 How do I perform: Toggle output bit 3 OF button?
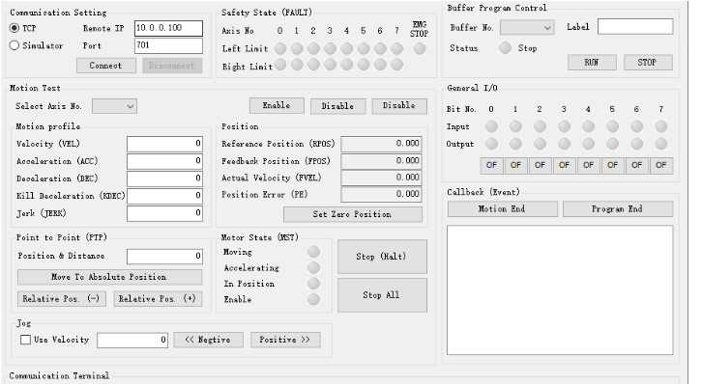tap(564, 165)
